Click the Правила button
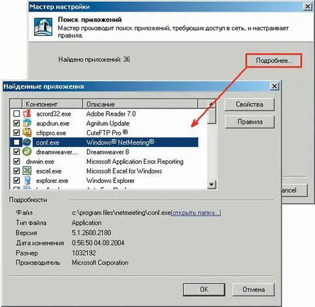 pyautogui.click(x=250, y=121)
